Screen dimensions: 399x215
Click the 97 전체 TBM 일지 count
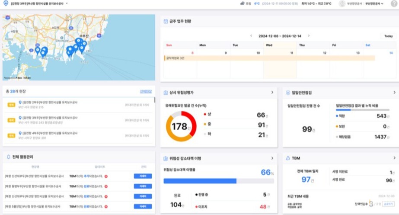306,180
